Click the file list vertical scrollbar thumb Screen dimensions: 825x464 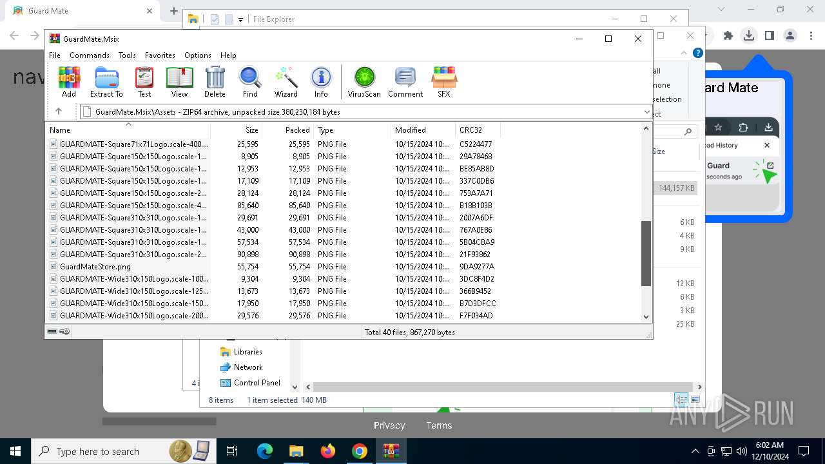pyautogui.click(x=646, y=253)
